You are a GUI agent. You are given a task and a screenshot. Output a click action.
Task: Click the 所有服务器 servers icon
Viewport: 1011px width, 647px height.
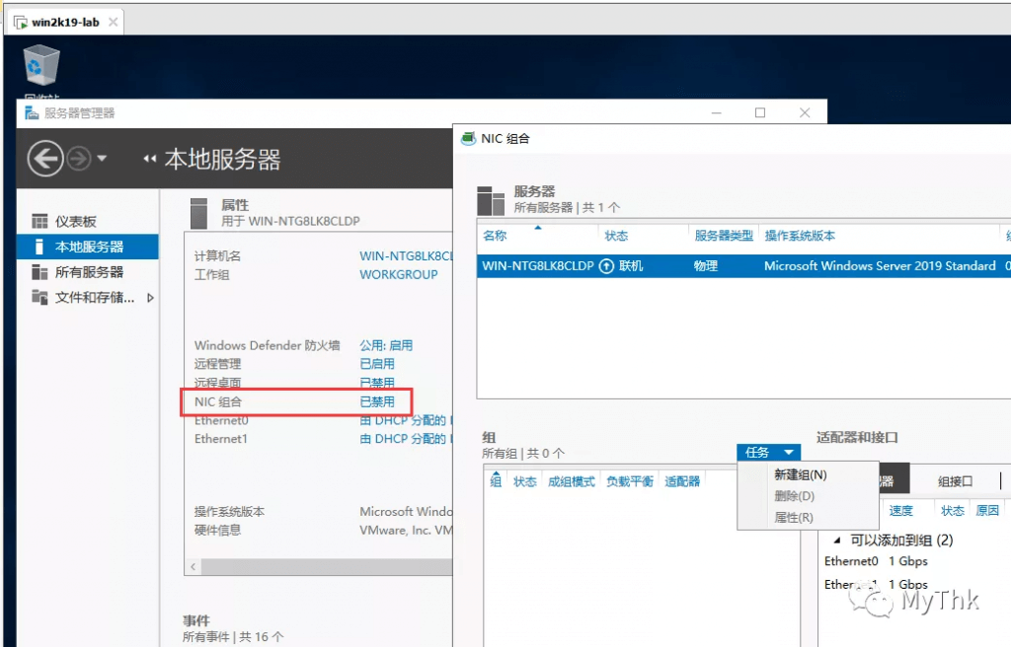[x=39, y=272]
